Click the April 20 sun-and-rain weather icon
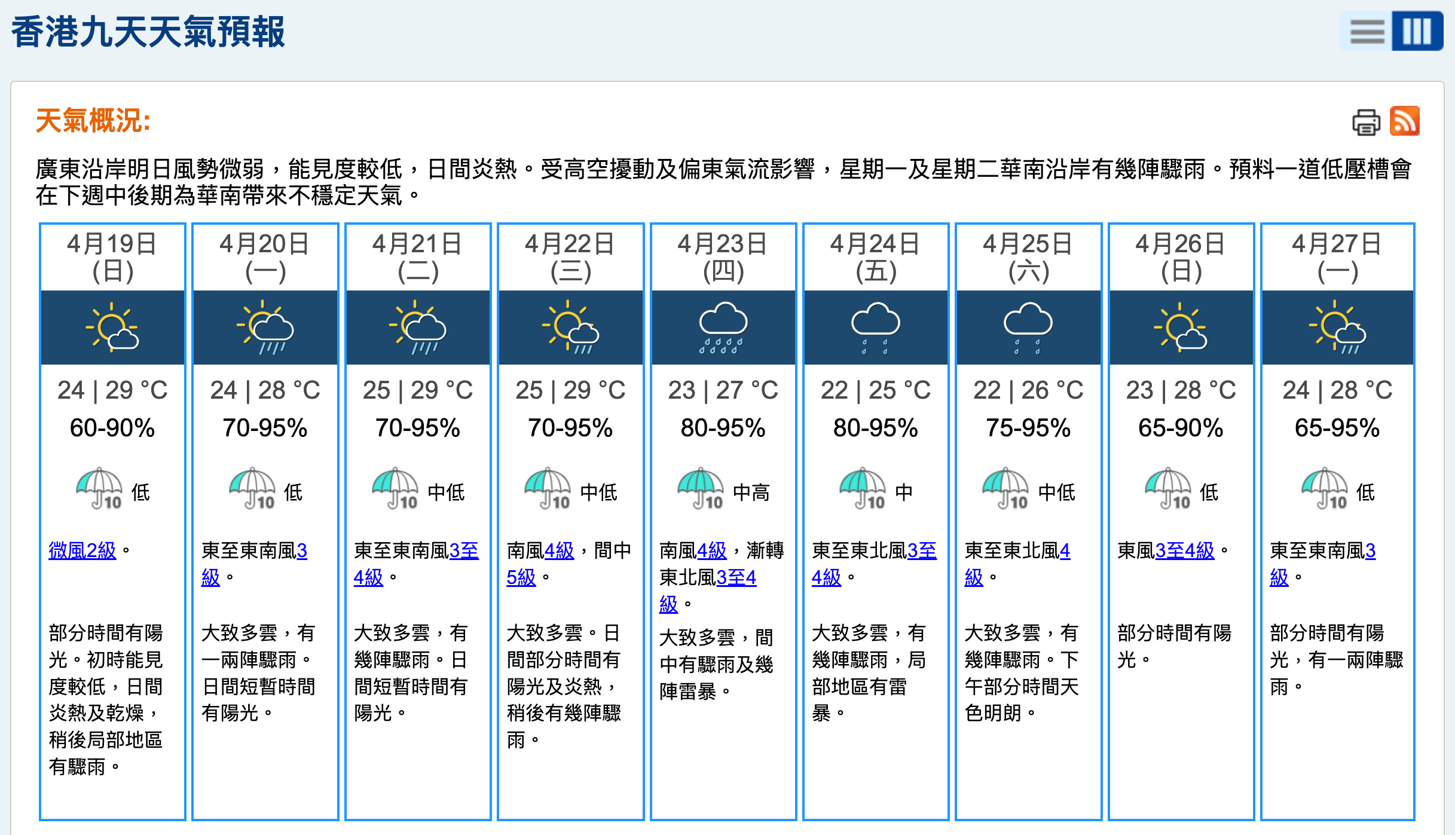Screen dimensions: 1455x835 pos(265,328)
